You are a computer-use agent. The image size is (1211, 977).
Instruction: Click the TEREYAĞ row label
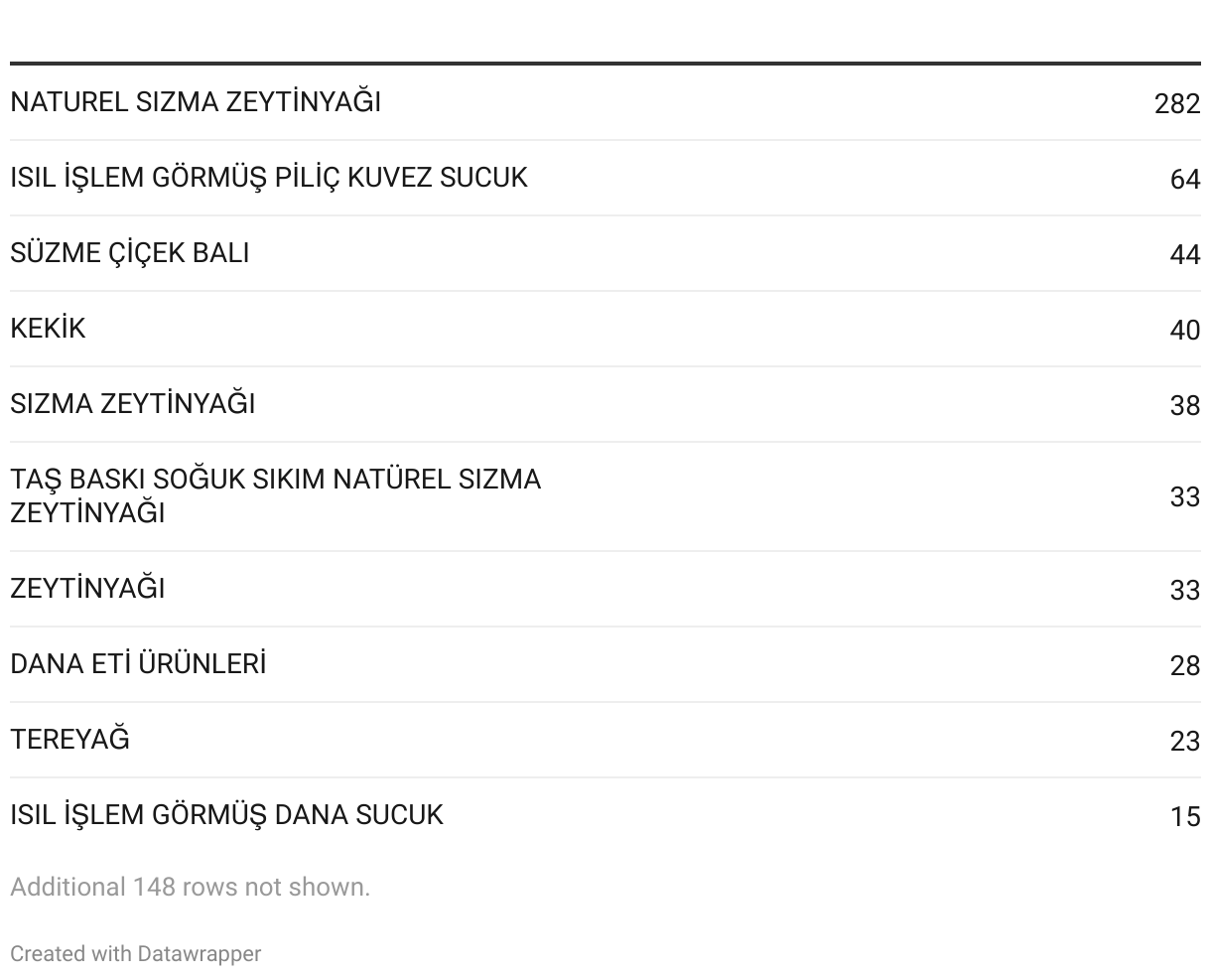(x=69, y=740)
